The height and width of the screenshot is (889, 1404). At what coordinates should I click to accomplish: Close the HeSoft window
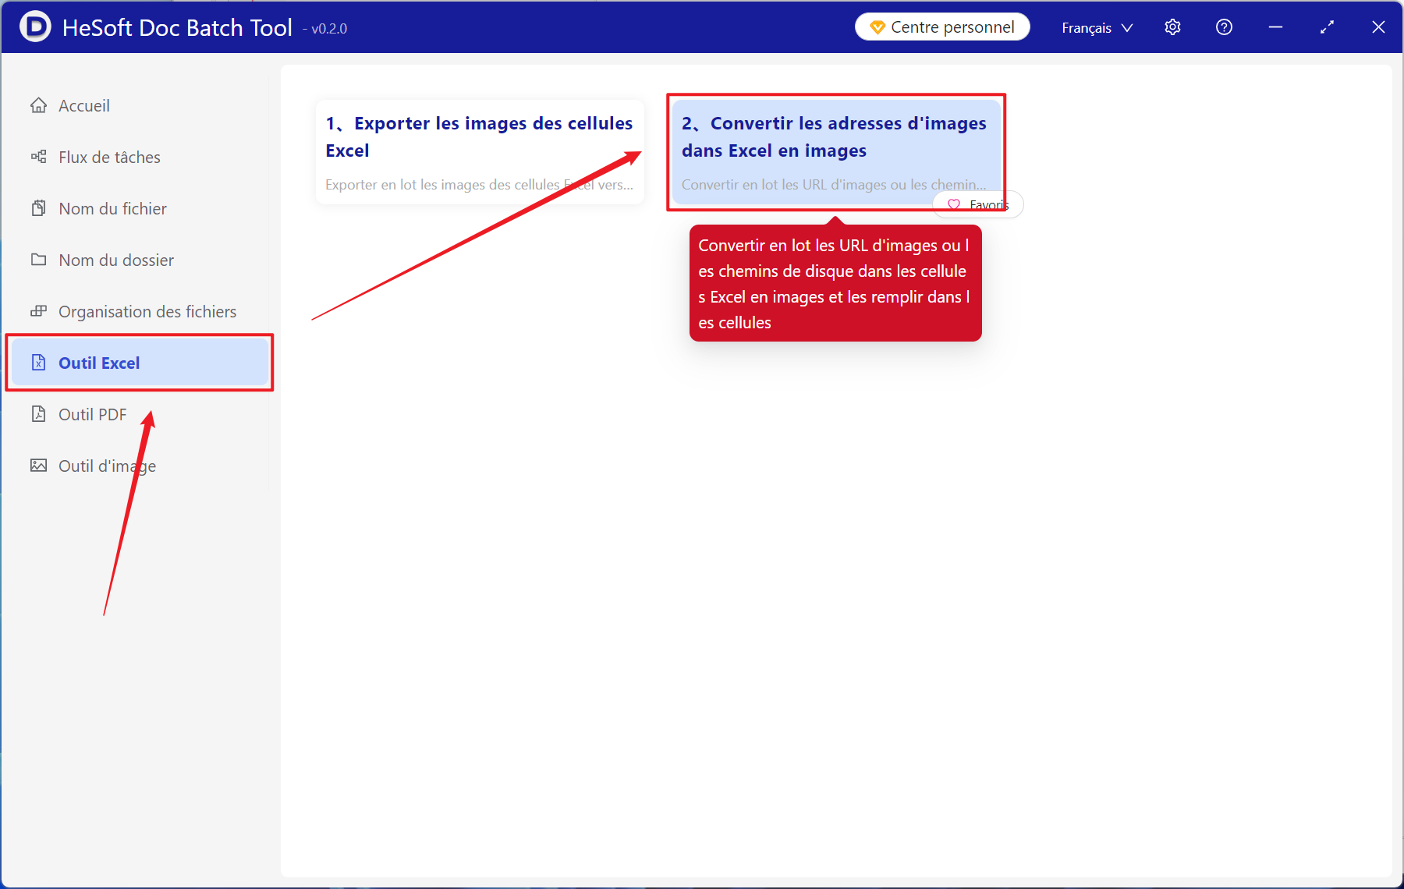coord(1378,27)
